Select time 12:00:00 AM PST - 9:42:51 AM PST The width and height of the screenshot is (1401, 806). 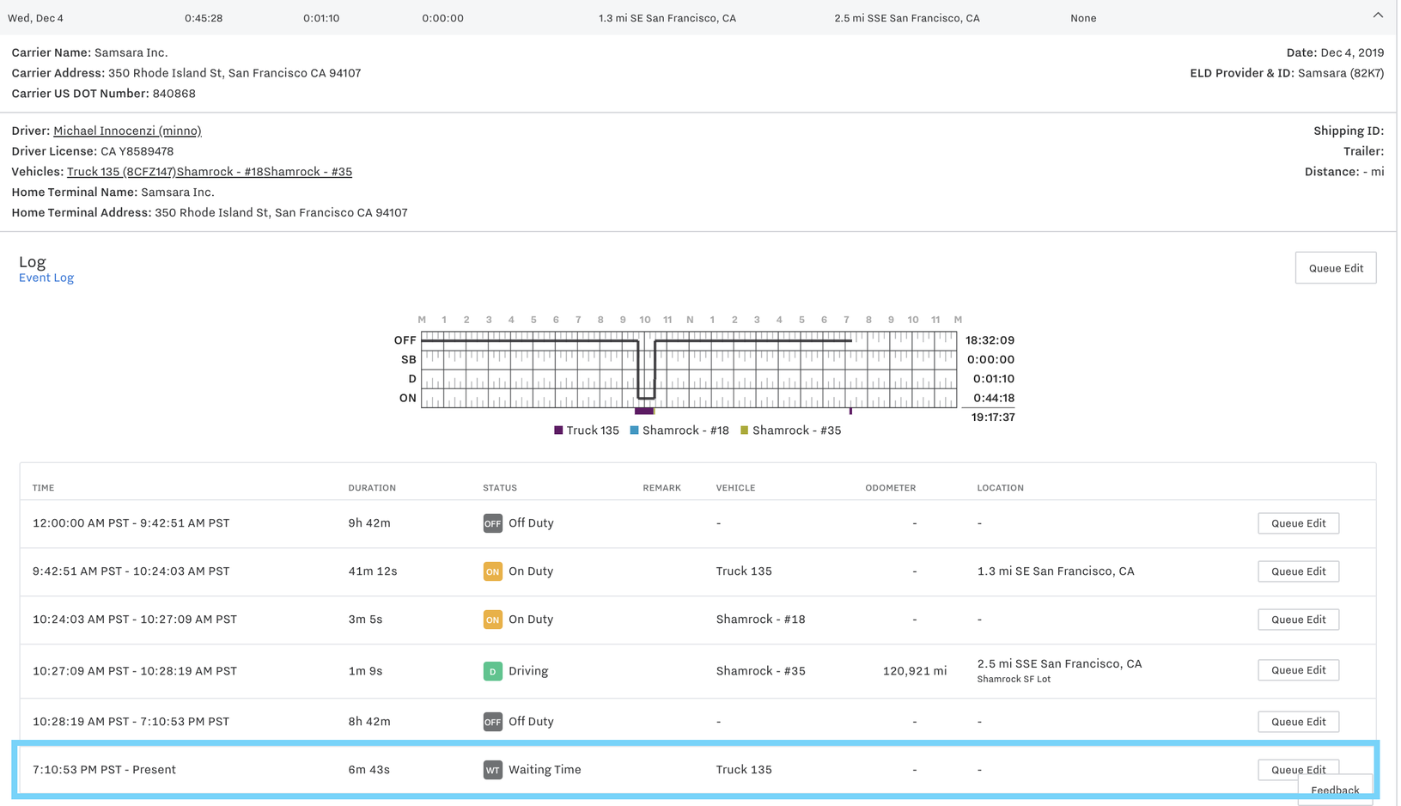131,523
